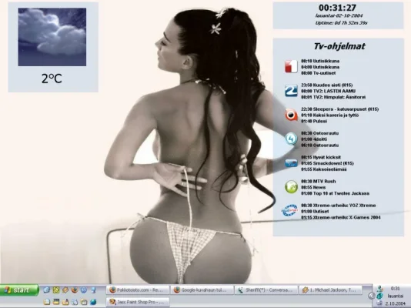The width and height of the screenshot is (411, 308).
Task: Click the teal round tray icon
Action: pos(379,296)
